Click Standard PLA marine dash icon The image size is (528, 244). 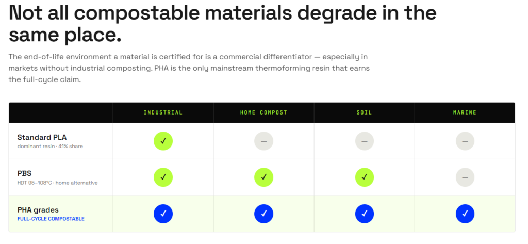coord(465,141)
